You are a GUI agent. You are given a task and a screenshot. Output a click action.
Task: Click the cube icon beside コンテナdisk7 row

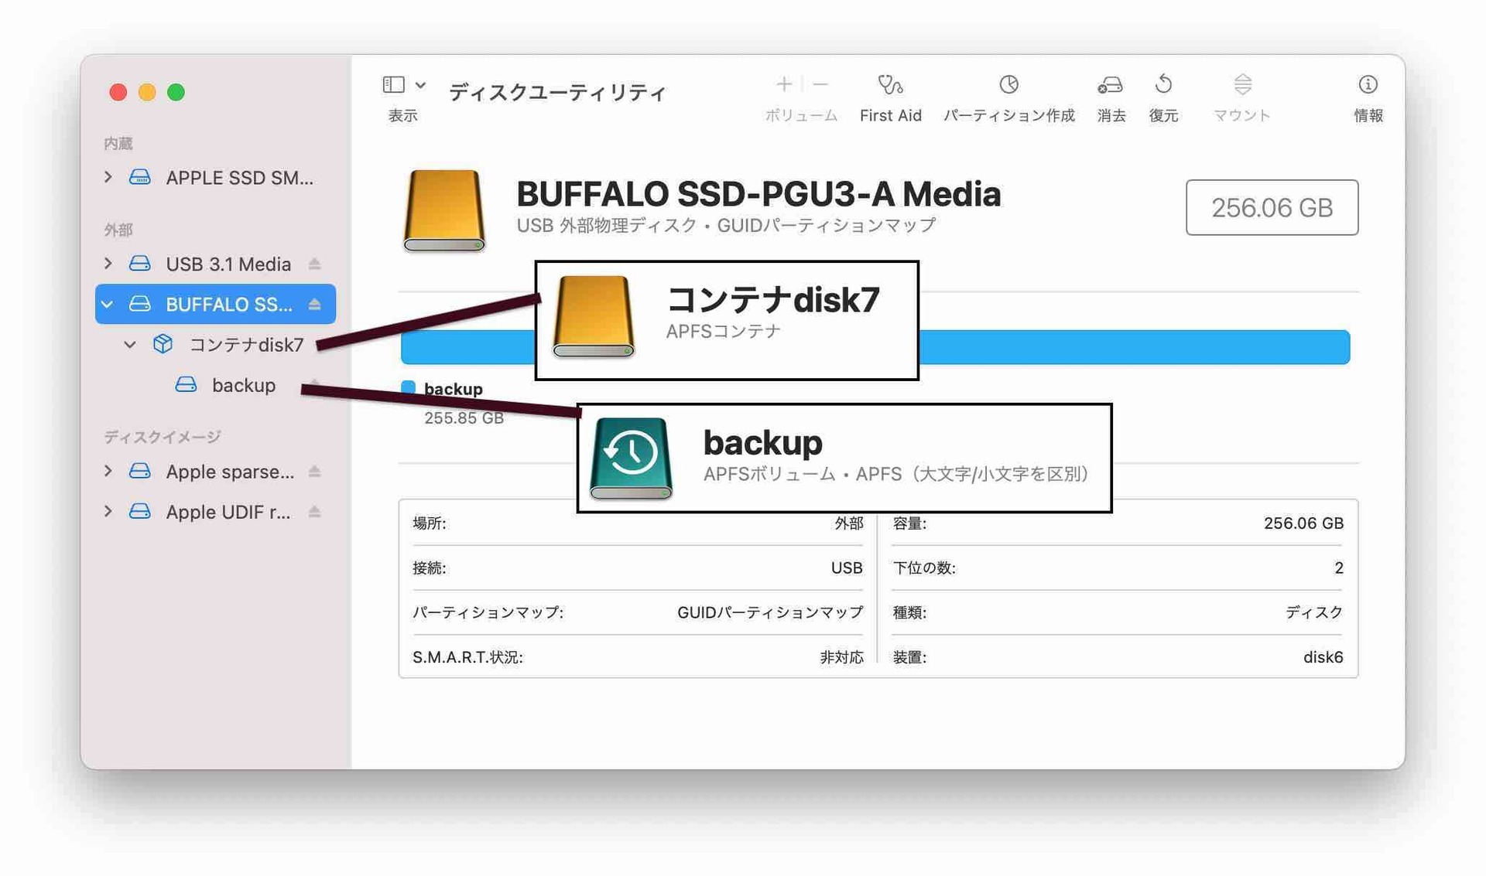click(163, 344)
